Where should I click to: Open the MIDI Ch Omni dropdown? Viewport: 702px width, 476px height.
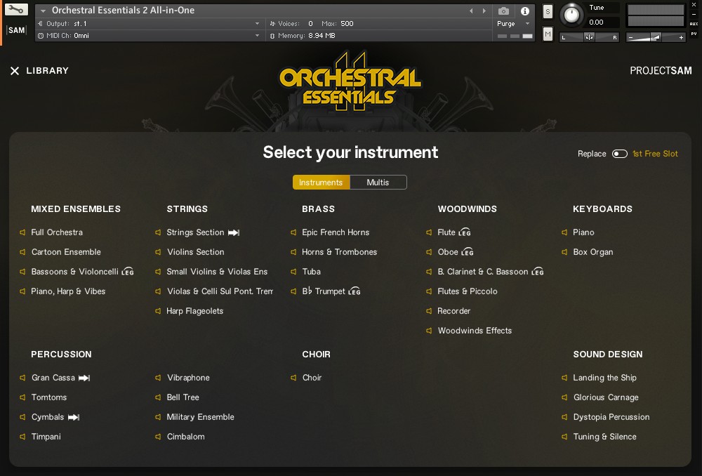[147, 34]
